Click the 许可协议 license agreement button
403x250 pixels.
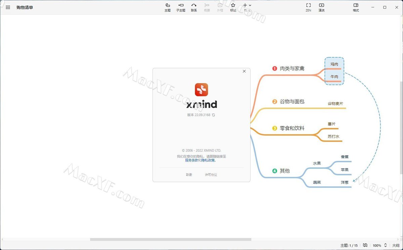coord(211,175)
